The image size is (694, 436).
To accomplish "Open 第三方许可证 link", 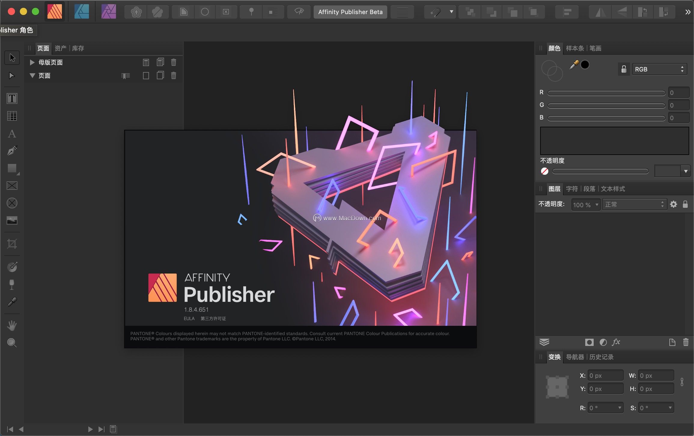I will [x=213, y=319].
